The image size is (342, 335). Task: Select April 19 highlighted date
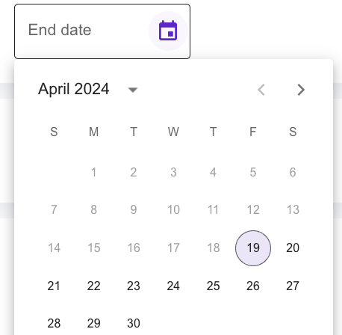pos(253,248)
